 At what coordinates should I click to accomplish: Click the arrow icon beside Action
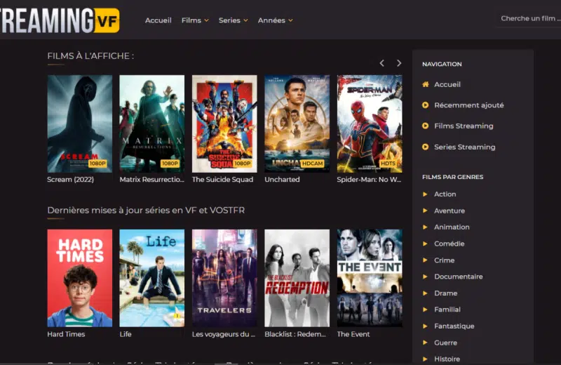click(425, 194)
